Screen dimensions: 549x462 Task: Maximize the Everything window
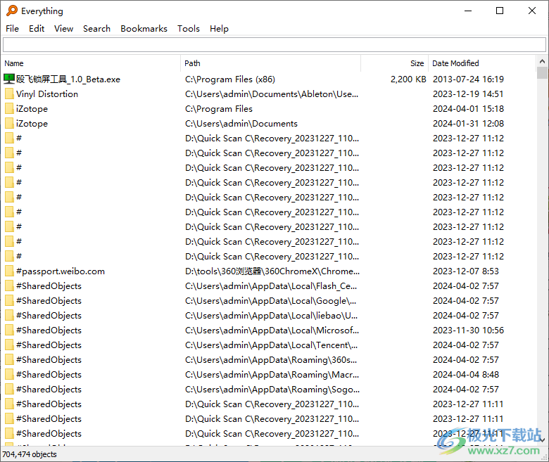click(500, 11)
